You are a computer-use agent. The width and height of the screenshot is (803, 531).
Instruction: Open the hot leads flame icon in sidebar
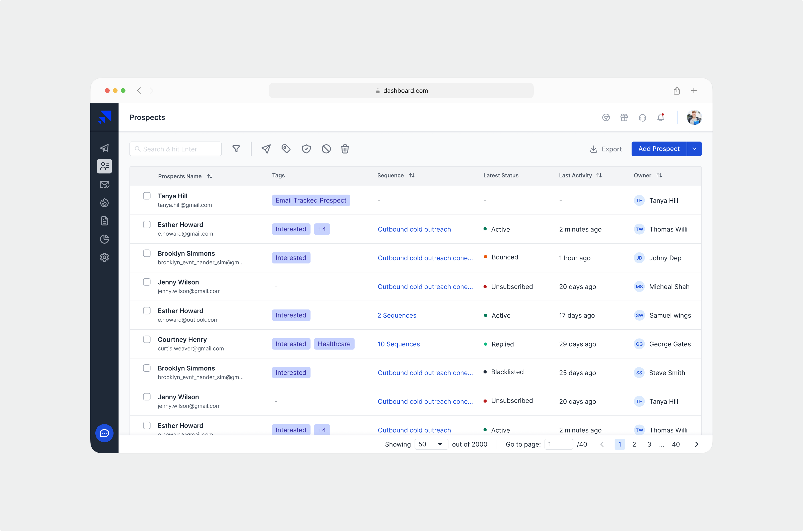tap(104, 203)
